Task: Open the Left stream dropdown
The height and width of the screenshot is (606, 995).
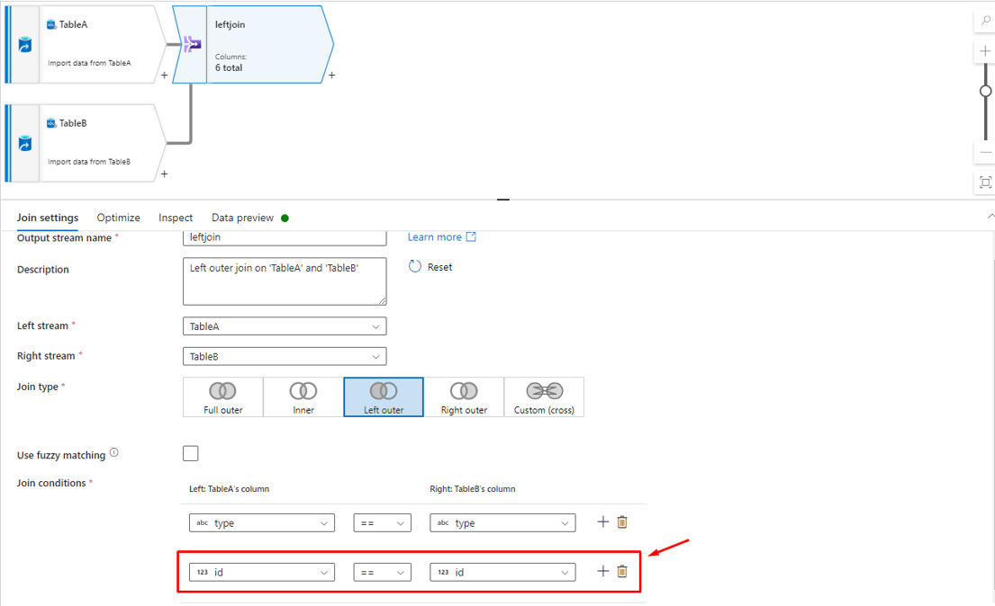Action: point(285,326)
